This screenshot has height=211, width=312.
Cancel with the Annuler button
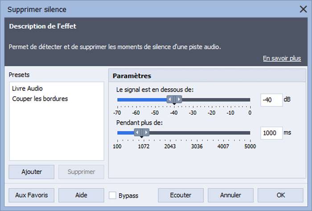click(230, 195)
